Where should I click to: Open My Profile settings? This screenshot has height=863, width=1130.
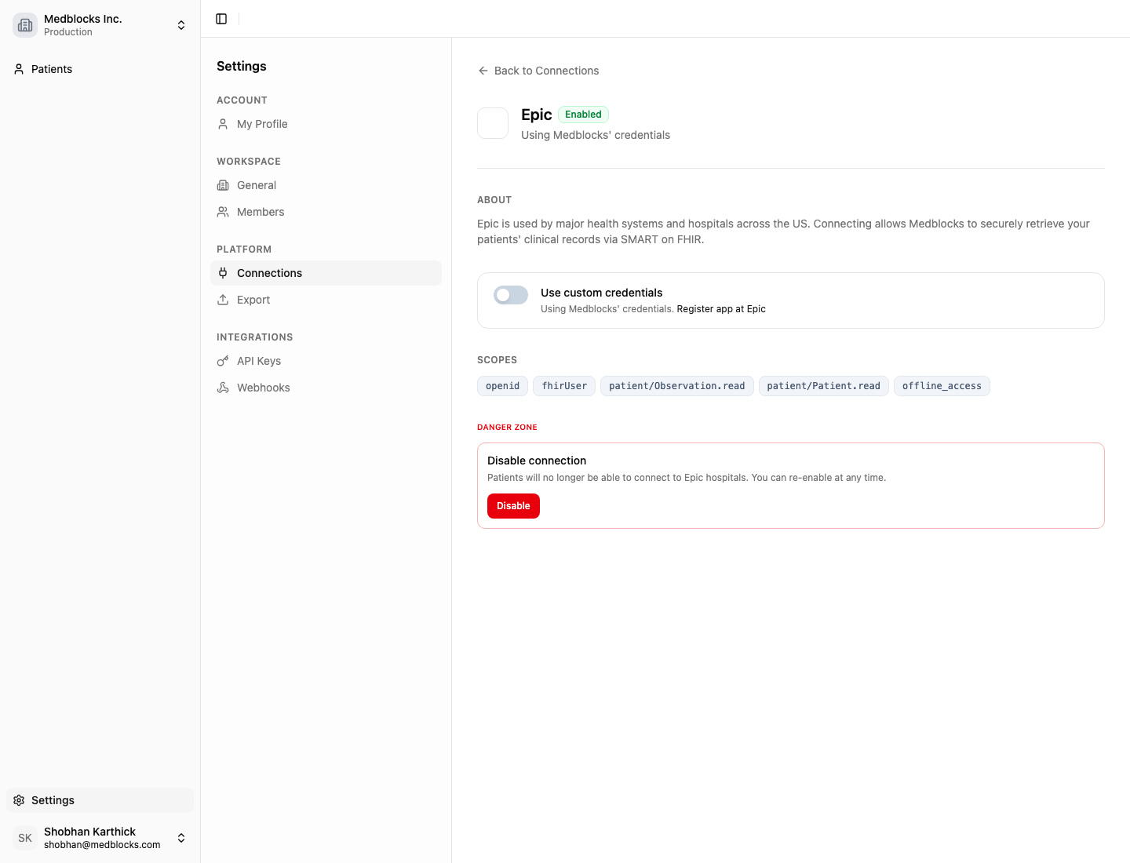[x=326, y=124]
